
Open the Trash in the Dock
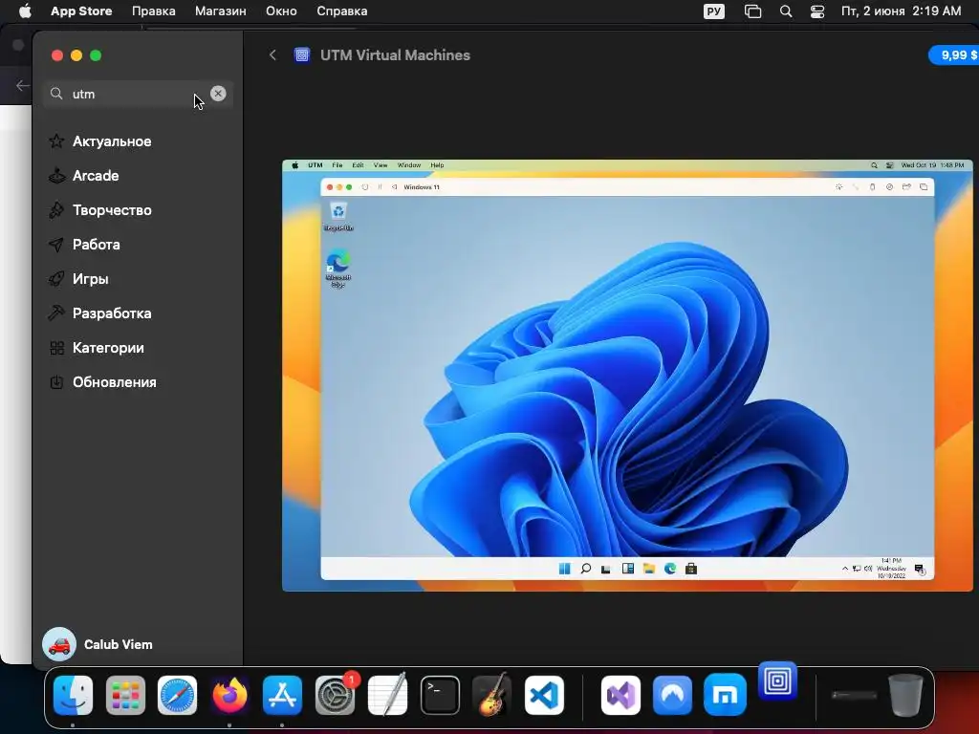pyautogui.click(x=906, y=695)
